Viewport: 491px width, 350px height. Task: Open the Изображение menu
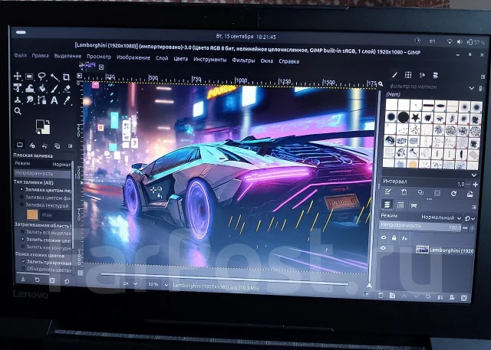coord(133,57)
